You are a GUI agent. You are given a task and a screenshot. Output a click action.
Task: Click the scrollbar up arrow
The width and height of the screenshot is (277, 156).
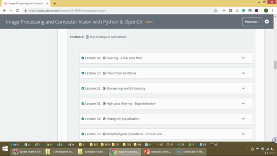275,16
